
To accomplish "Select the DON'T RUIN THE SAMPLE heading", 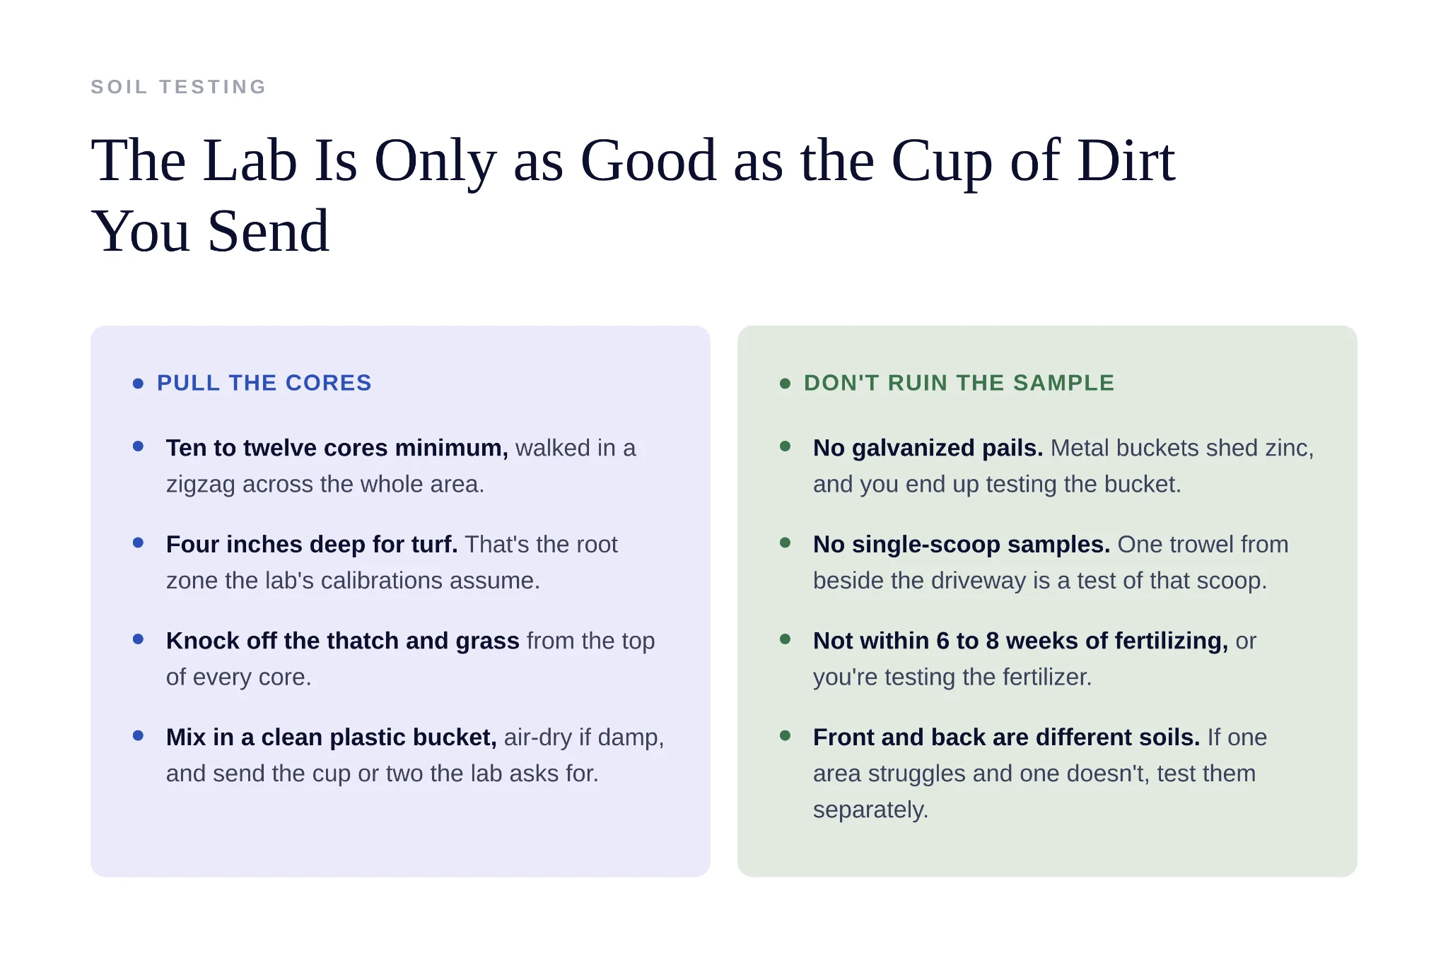I will tap(959, 383).
